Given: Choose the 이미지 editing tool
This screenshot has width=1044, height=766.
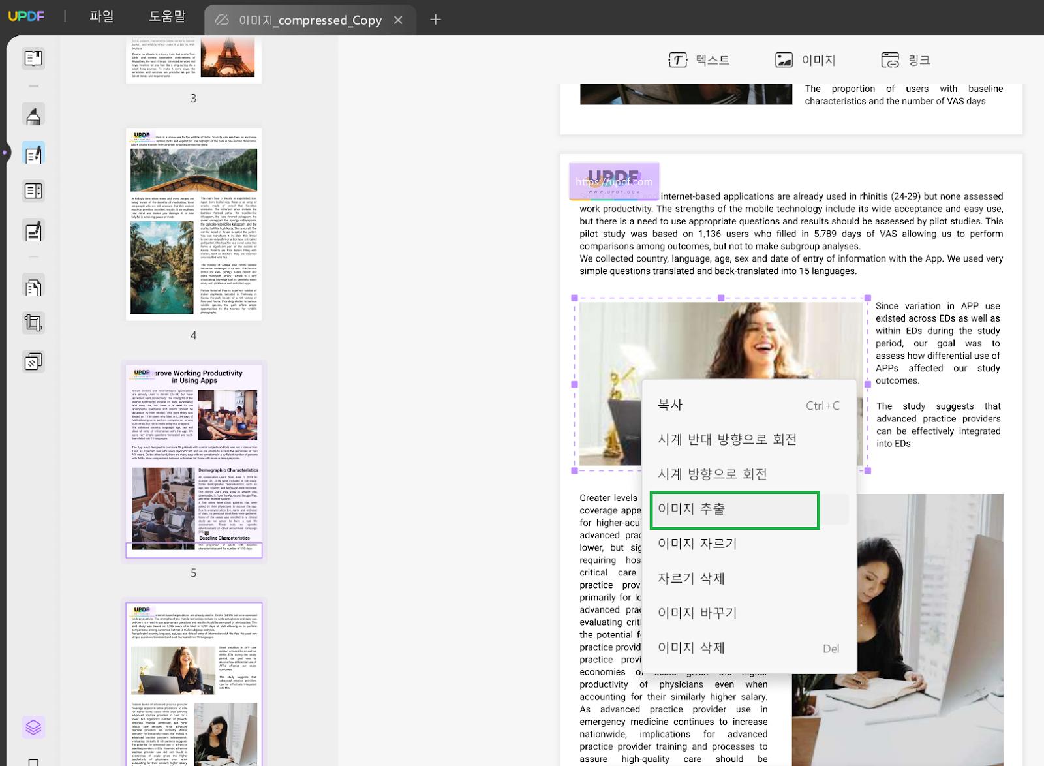Looking at the screenshot, I should [805, 60].
